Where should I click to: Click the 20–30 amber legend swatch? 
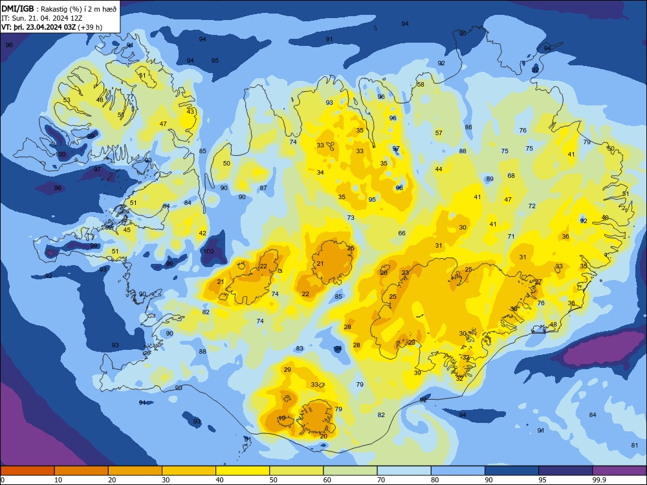tap(135, 471)
